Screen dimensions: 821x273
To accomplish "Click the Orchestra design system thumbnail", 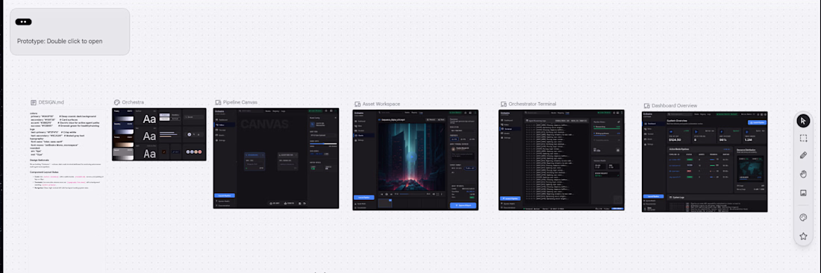I will pos(159,134).
